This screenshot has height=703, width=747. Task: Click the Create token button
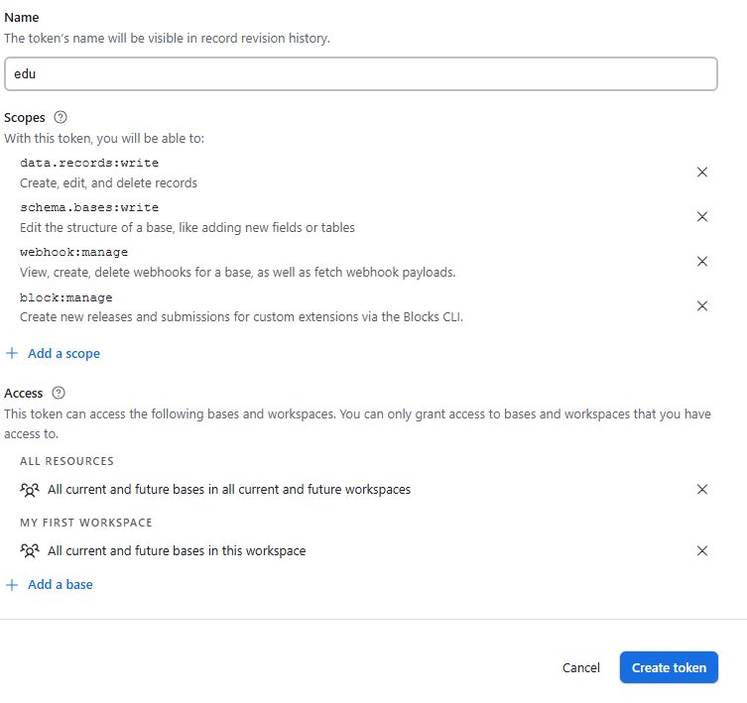point(669,667)
